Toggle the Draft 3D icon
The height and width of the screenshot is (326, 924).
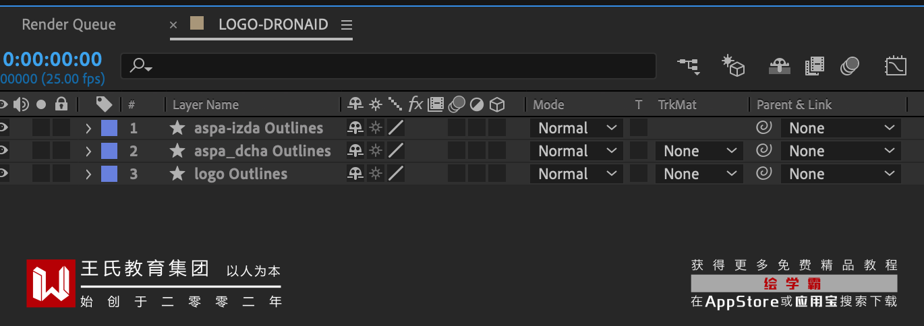click(x=733, y=65)
